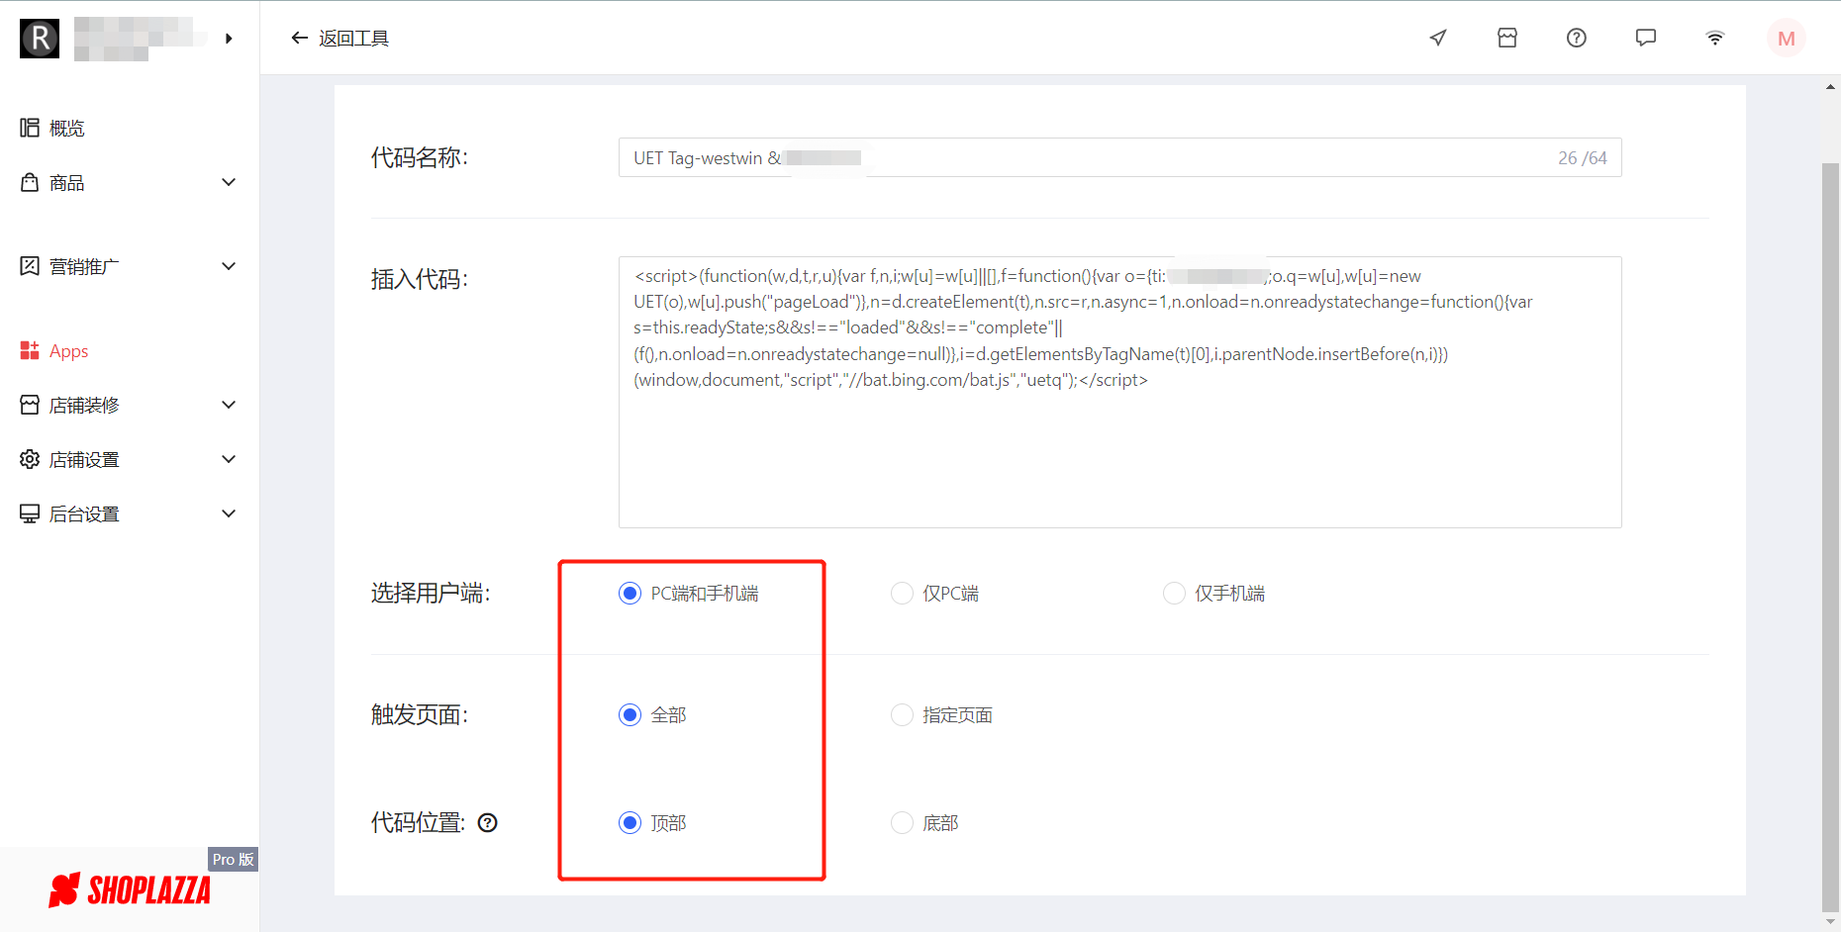This screenshot has height=932, width=1841.
Task: Select 仅PC端 radio option
Action: point(902,593)
